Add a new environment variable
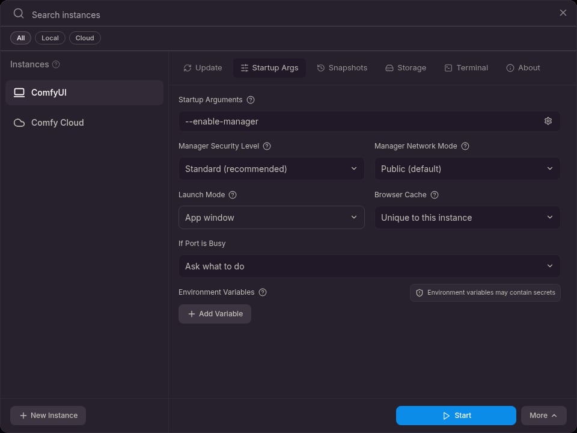 click(x=215, y=314)
